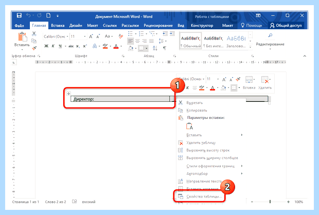This screenshot has width=319, height=215.
Task: Choose Свойства таблицы in the context menu
Action: 200,196
